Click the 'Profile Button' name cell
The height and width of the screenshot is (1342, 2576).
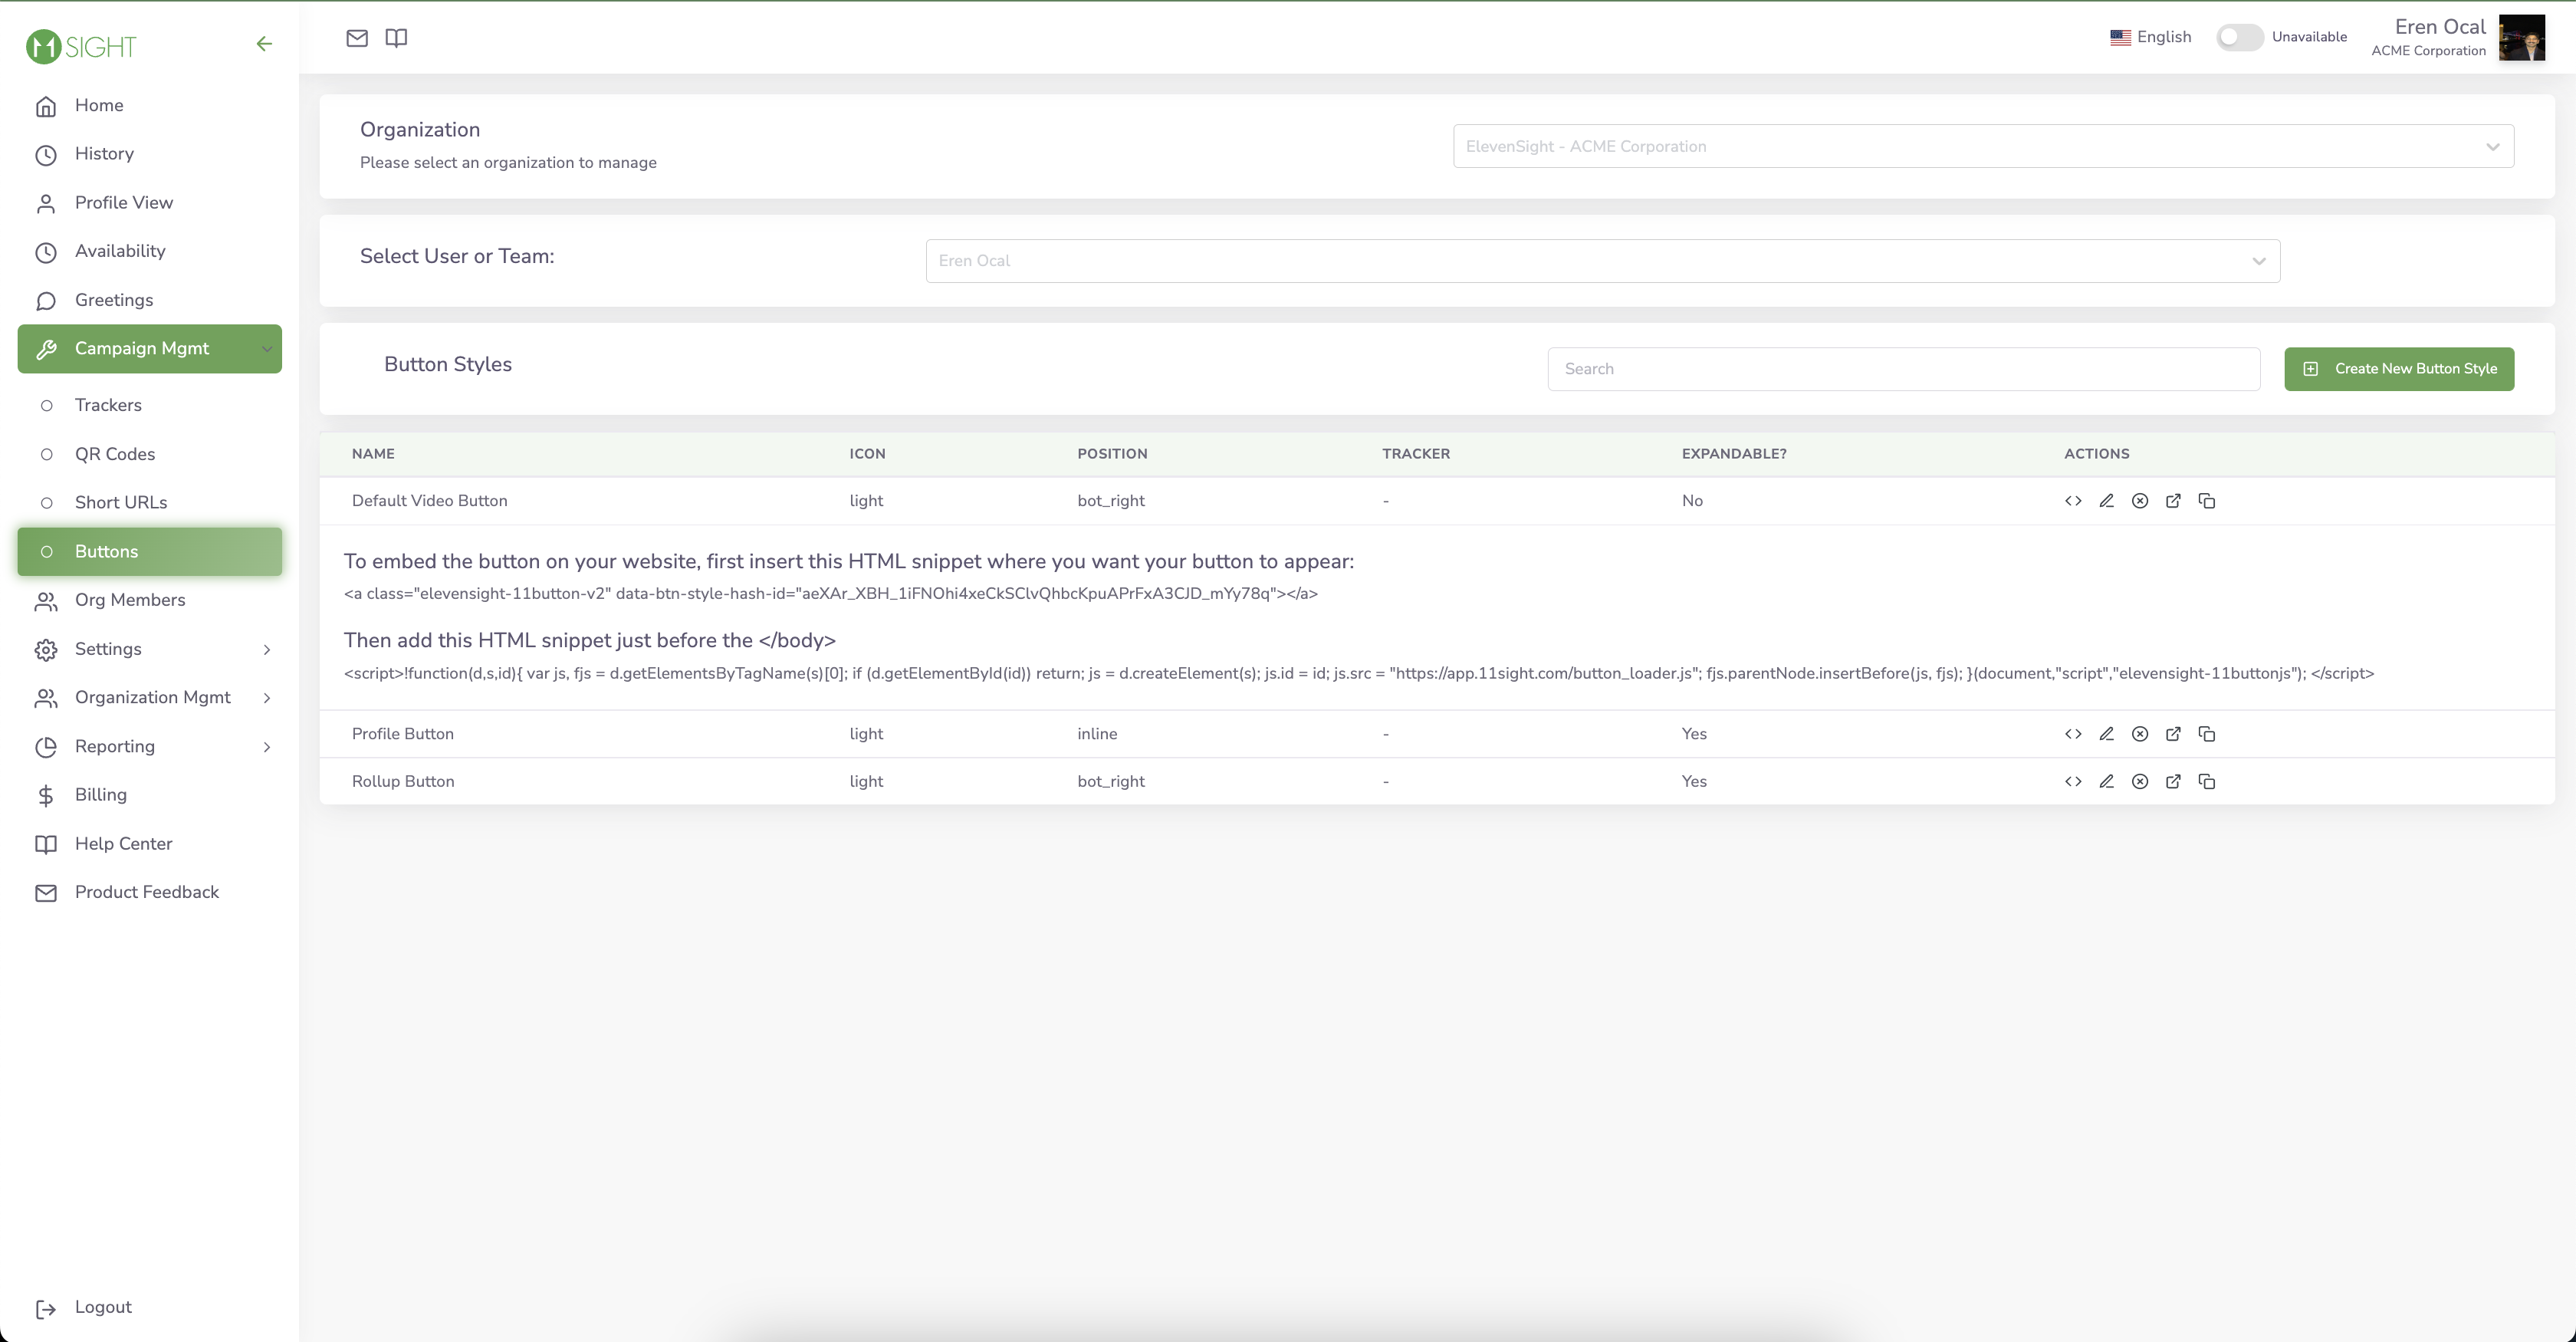pyautogui.click(x=402, y=734)
